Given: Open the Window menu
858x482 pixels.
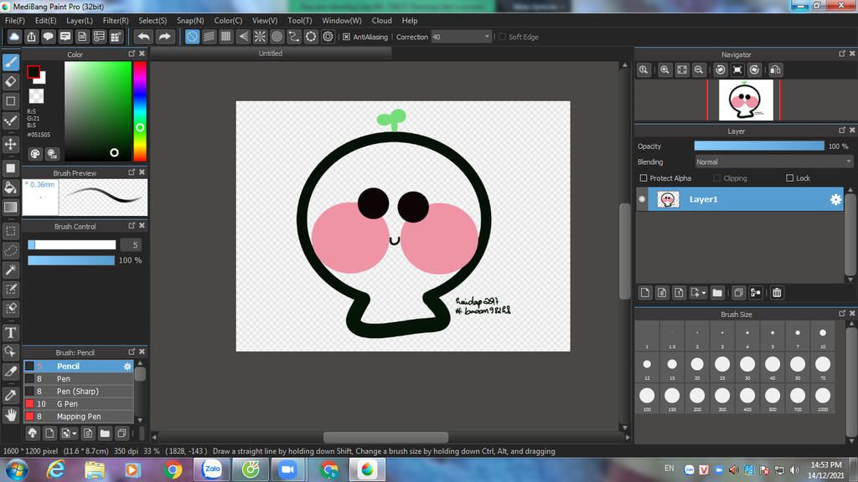Looking at the screenshot, I should (342, 21).
